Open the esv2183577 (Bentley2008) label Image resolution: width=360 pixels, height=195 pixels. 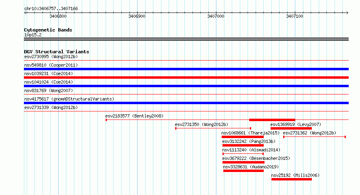(134, 116)
